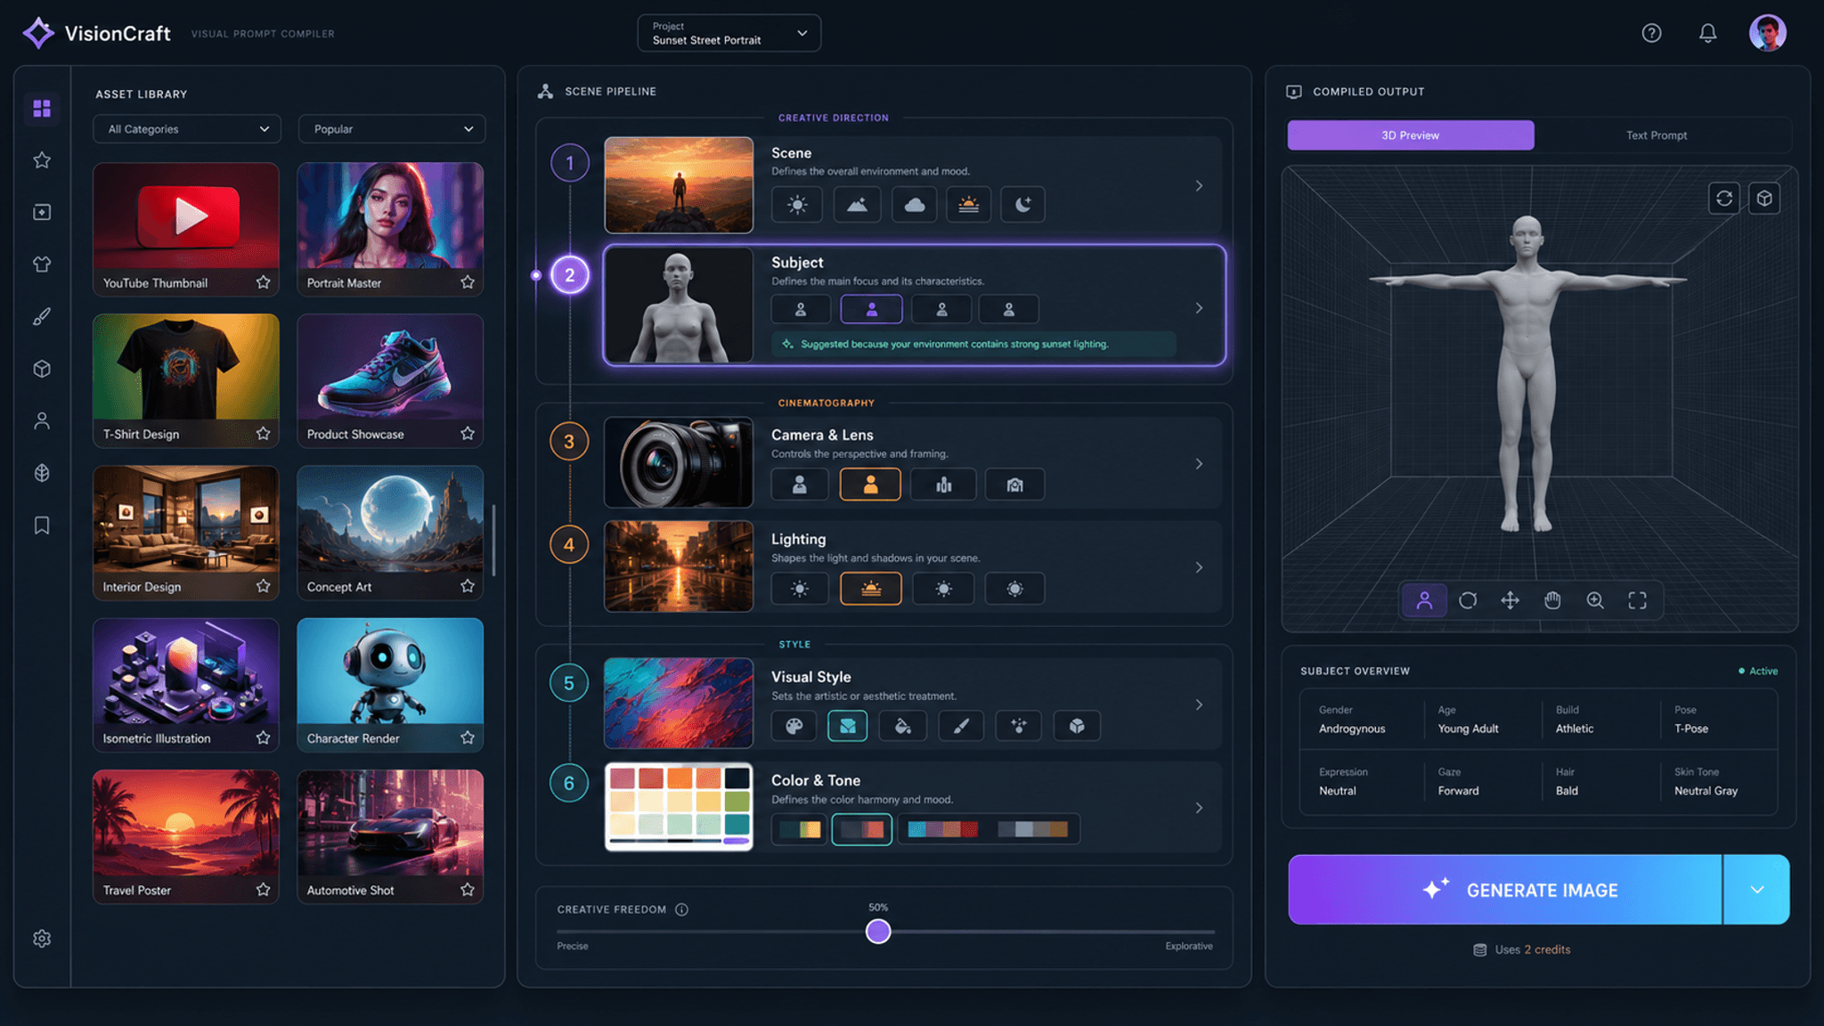The image size is (1824, 1026).
Task: Switch to the Text Prompt tab
Action: 1657,135
